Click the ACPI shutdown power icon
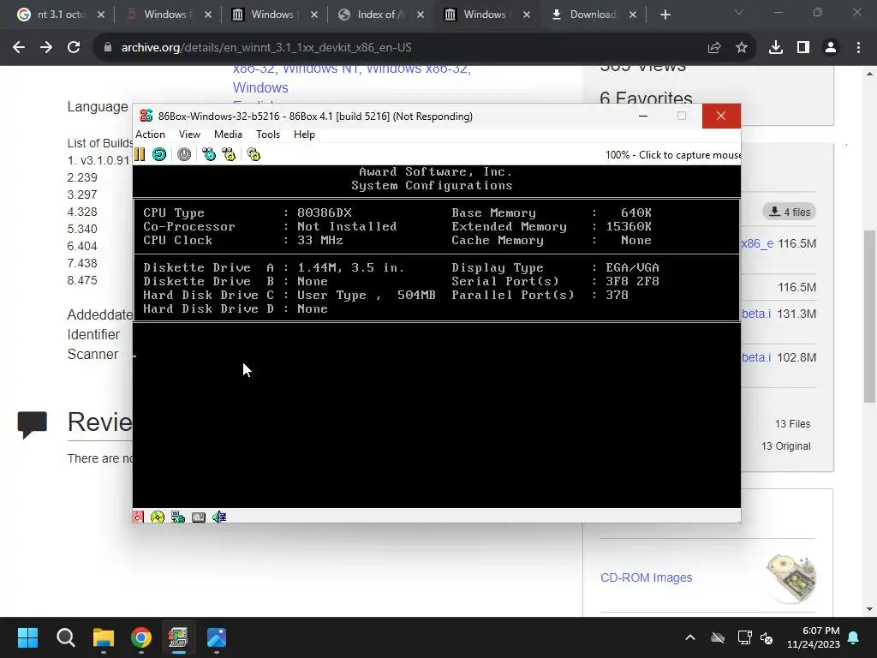Image resolution: width=877 pixels, height=658 pixels. pyautogui.click(x=184, y=154)
